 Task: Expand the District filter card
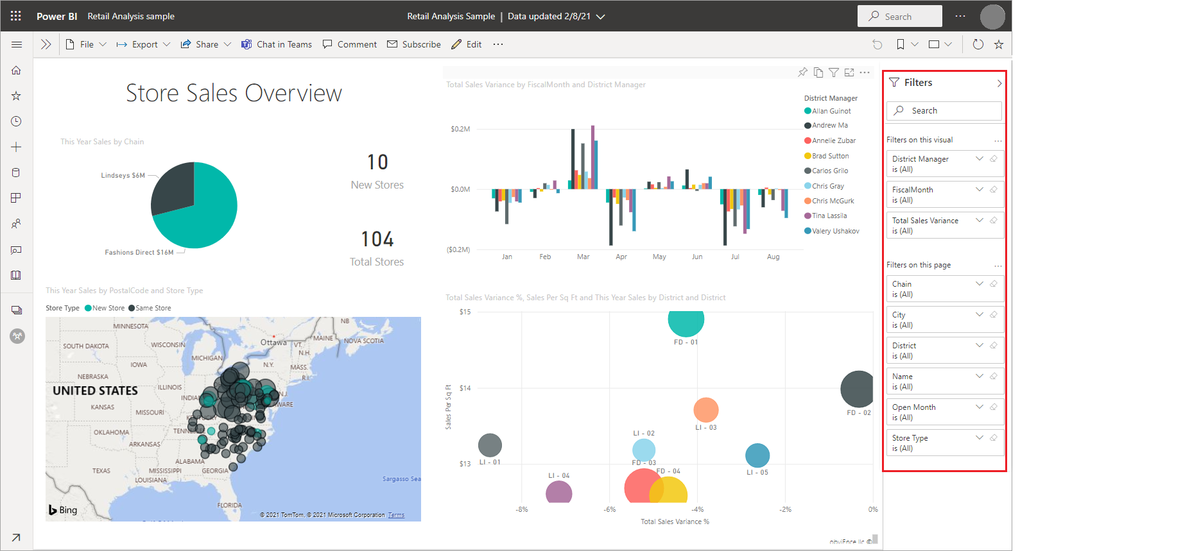click(980, 345)
